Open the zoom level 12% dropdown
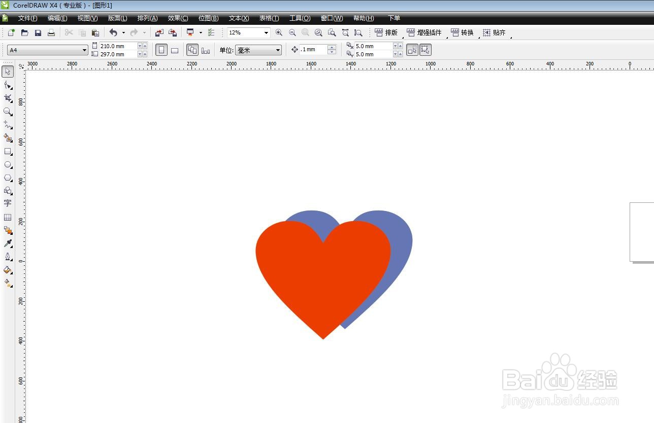654x423 pixels. (266, 33)
